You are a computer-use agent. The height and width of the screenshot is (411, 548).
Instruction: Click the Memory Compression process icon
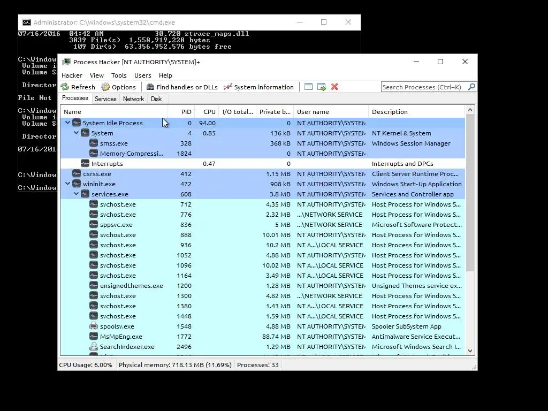93,153
